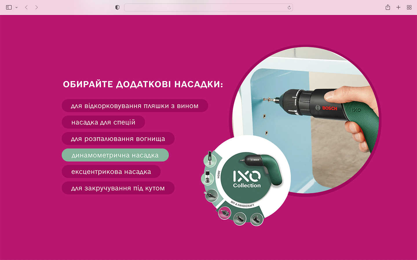Image resolution: width=417 pixels, height=260 pixels.
Task: Open the sidebar options dropdown chevron
Action: click(17, 8)
